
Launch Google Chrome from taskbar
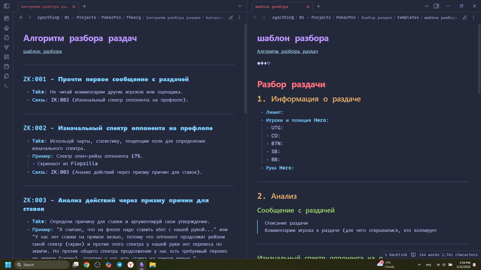[x=86, y=265]
